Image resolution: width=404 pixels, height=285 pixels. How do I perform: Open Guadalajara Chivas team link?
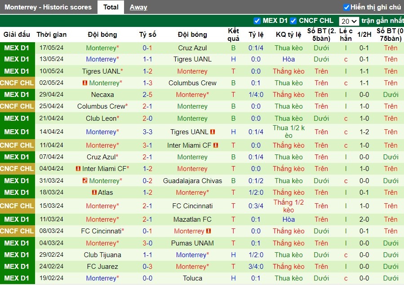click(x=192, y=180)
